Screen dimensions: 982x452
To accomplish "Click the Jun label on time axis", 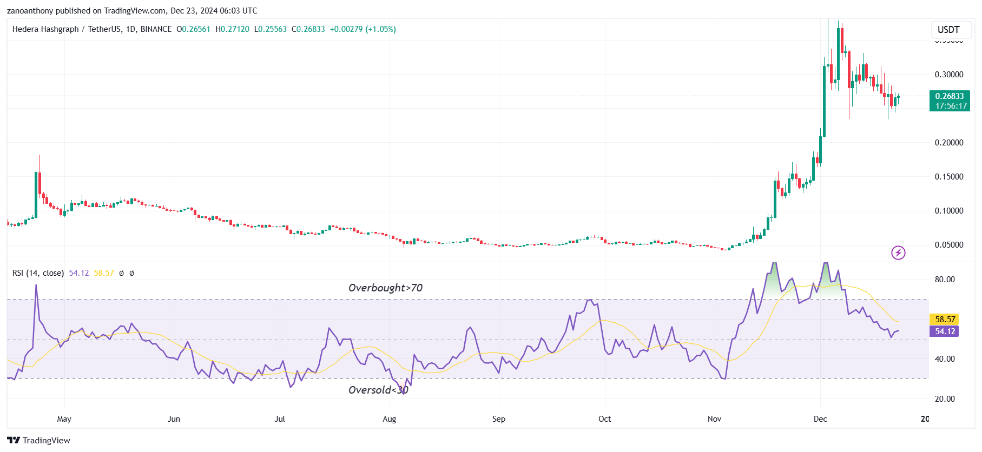I will pos(174,419).
